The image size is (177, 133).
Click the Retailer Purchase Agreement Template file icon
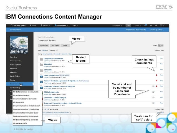(x=41, y=82)
